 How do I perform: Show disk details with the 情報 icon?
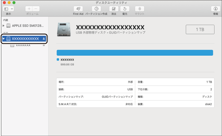(x=215, y=9)
